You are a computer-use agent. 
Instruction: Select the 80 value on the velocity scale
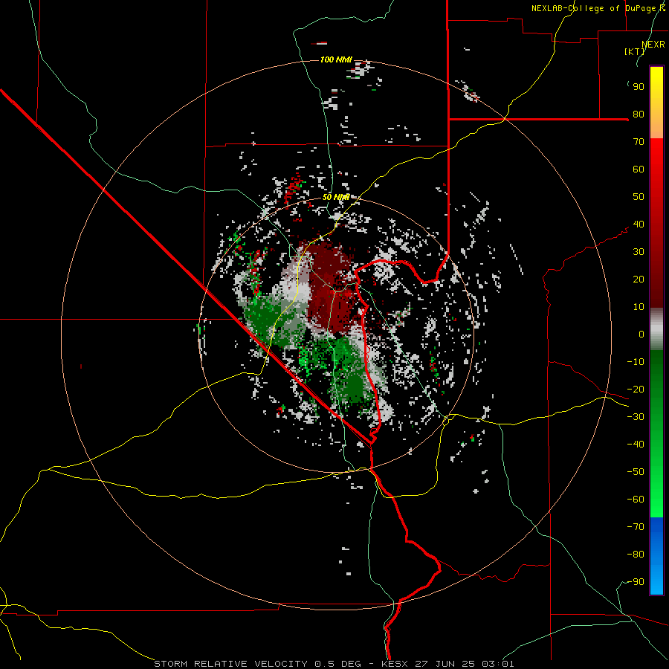pos(639,114)
